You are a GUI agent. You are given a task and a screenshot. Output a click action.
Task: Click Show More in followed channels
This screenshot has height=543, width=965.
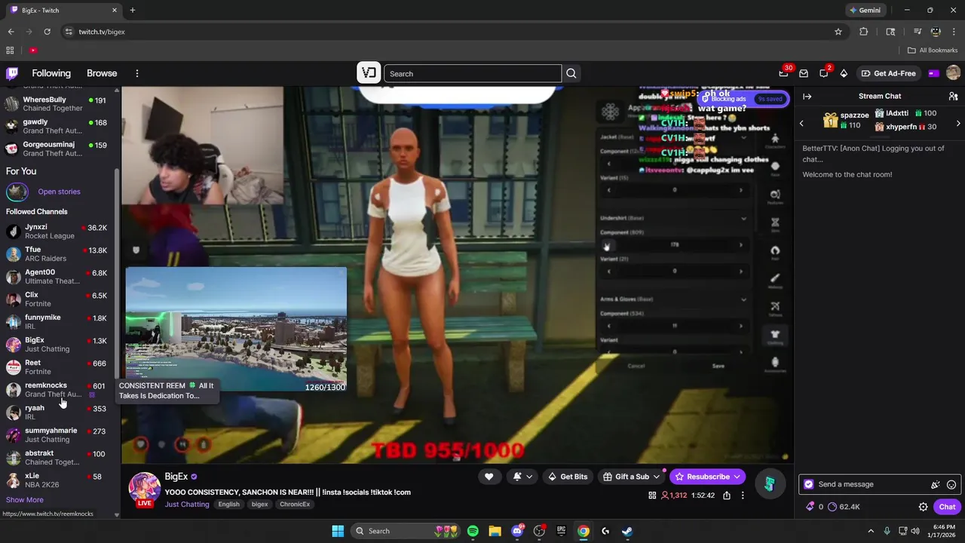(25, 500)
